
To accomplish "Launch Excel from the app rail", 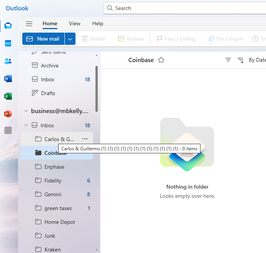I will [x=8, y=96].
